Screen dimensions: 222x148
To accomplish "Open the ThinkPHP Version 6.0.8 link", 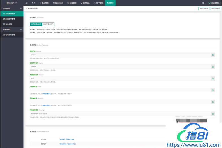I will (66, 139).
